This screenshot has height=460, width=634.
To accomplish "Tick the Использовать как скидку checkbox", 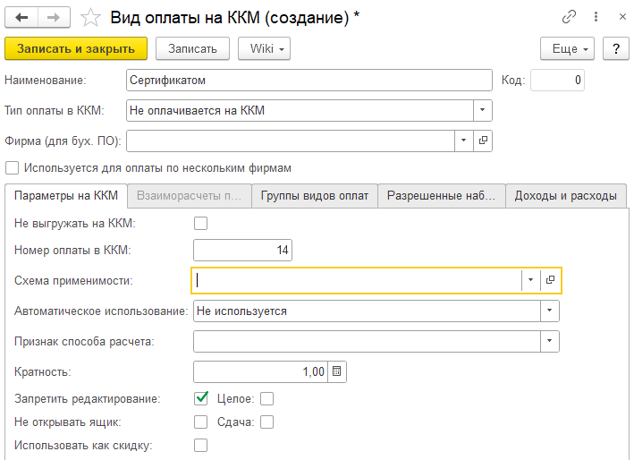I will [x=200, y=445].
